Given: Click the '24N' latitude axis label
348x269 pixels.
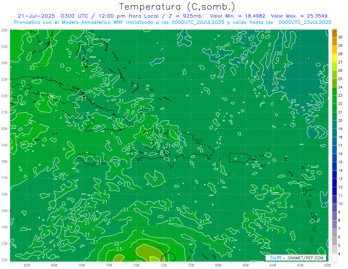Looking at the screenshot, I should [x=4, y=63].
